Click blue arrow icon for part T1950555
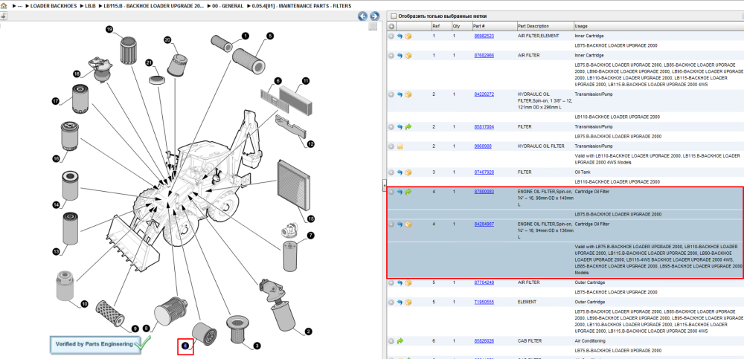The image size is (744, 359). click(x=400, y=302)
